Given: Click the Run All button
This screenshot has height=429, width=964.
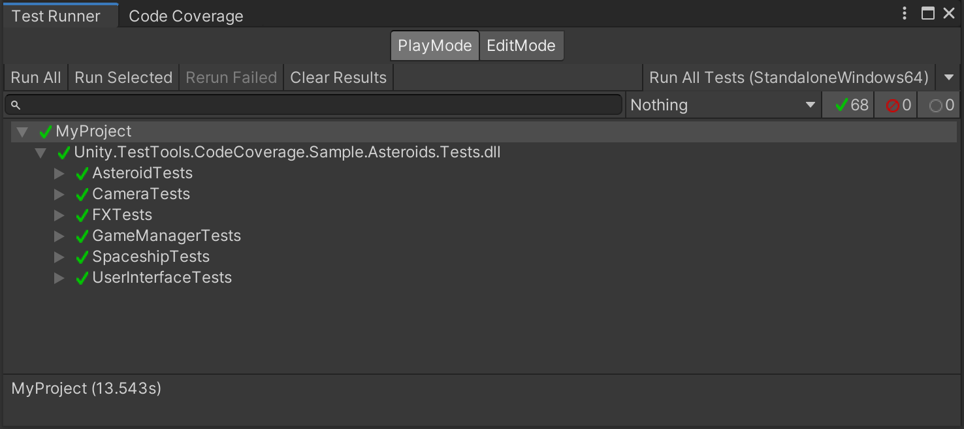Looking at the screenshot, I should tap(35, 77).
